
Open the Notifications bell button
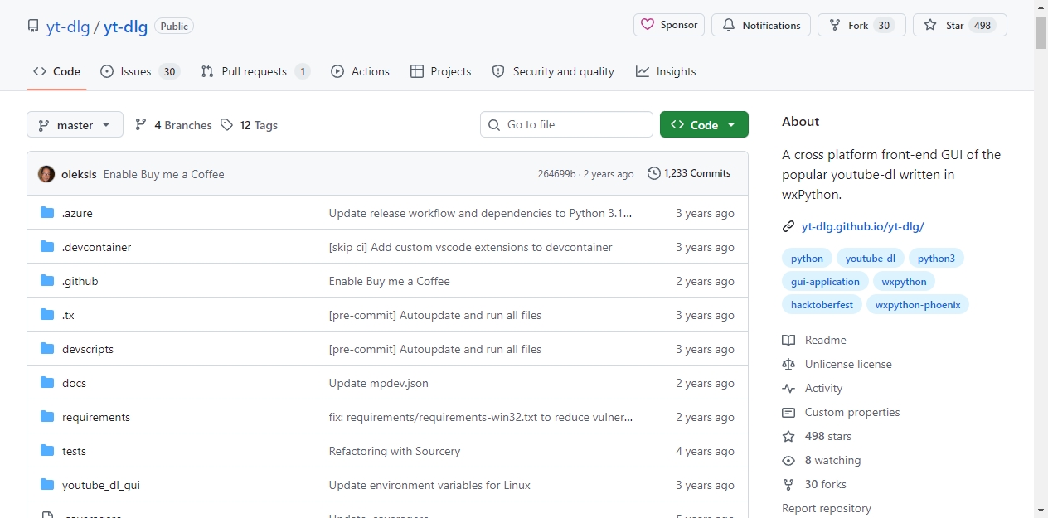click(x=761, y=25)
